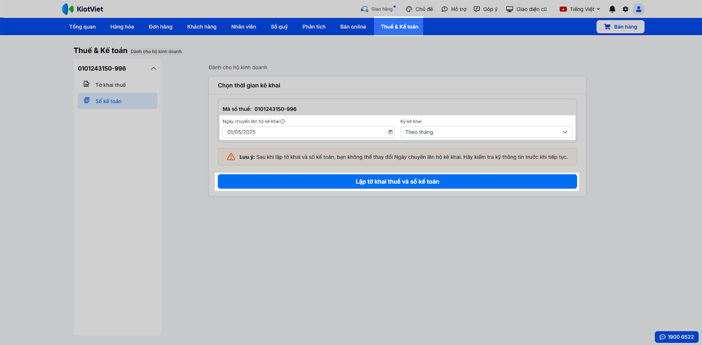Image resolution: width=702 pixels, height=345 pixels.
Task: Click Mã số thuế 0101243150-996 text
Action: 259,109
